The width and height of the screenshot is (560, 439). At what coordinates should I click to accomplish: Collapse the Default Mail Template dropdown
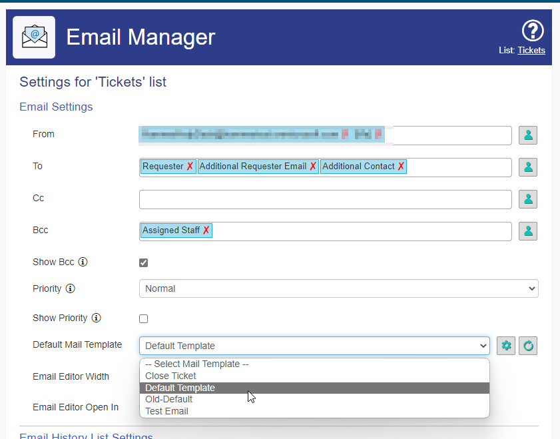pyautogui.click(x=314, y=346)
